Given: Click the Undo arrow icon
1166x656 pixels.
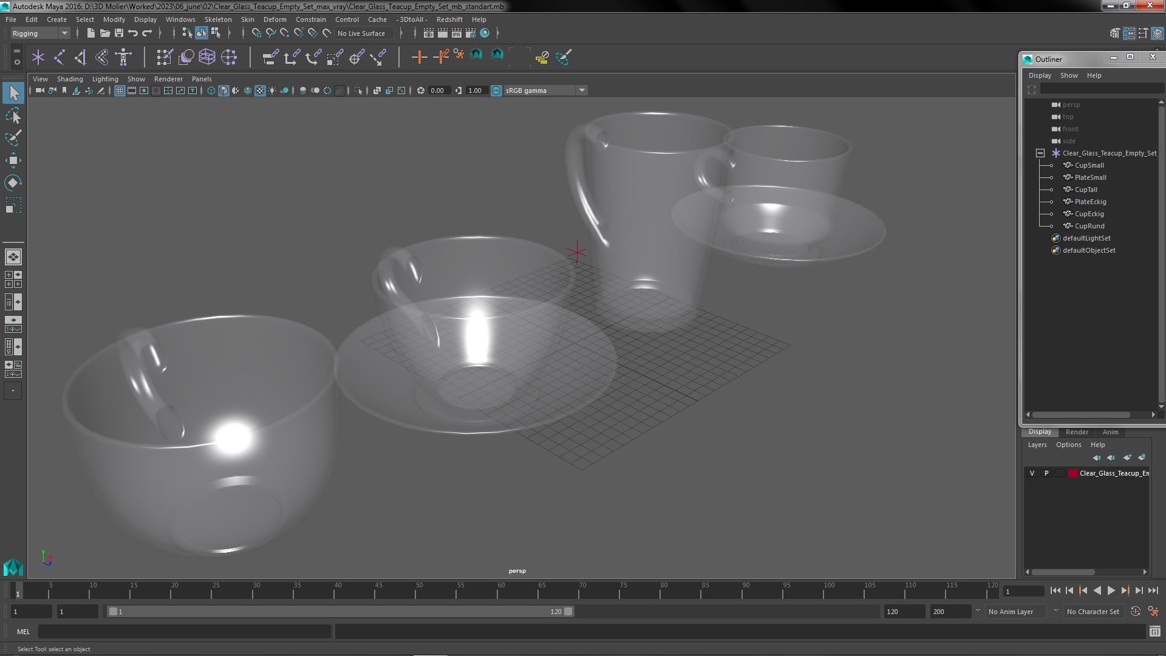Looking at the screenshot, I should (133, 33).
